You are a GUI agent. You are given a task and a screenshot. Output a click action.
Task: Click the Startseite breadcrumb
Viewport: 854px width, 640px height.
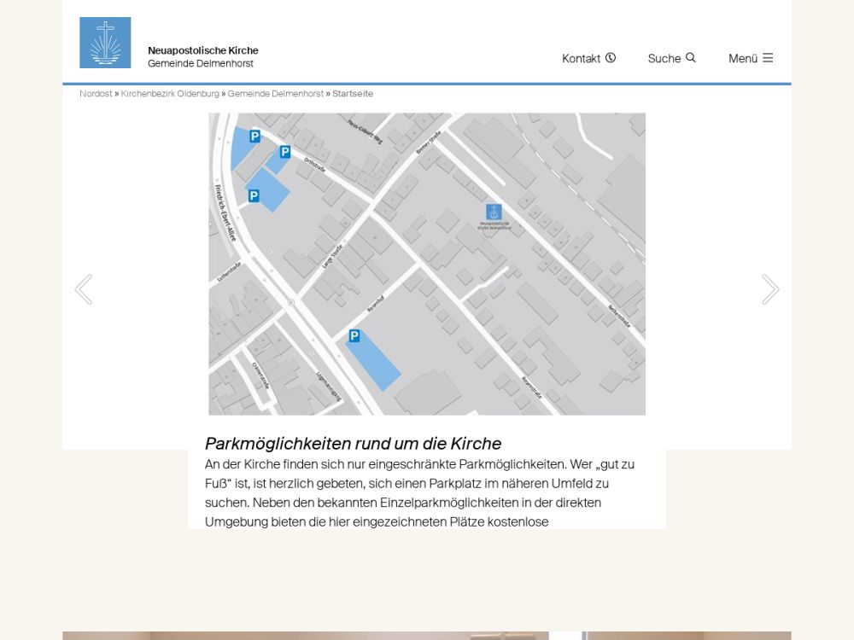pos(353,94)
